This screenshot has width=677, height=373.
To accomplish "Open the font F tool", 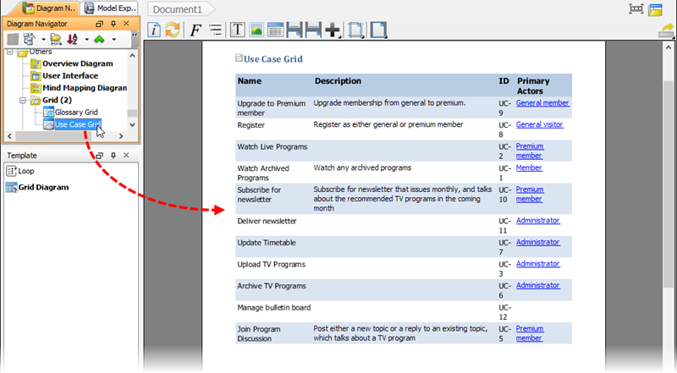I will [195, 30].
